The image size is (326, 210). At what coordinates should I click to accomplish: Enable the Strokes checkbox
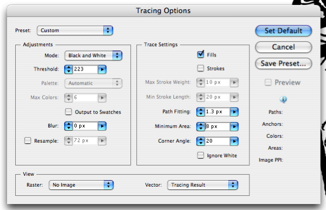coord(200,68)
